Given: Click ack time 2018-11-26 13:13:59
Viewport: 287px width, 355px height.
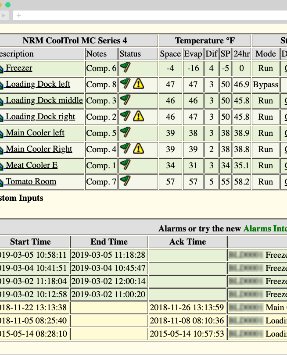Looking at the screenshot, I should click(x=187, y=308).
